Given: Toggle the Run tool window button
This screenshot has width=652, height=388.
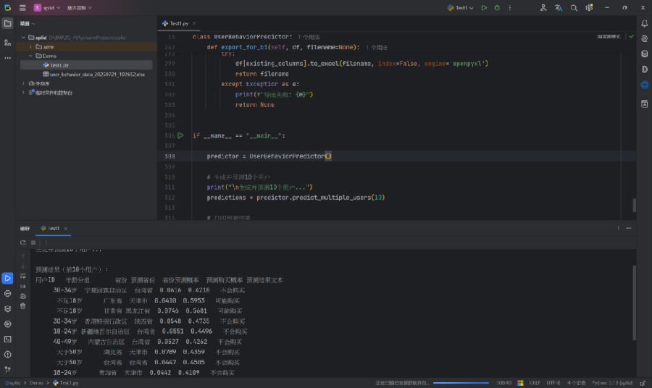Looking at the screenshot, I should coord(7,278).
